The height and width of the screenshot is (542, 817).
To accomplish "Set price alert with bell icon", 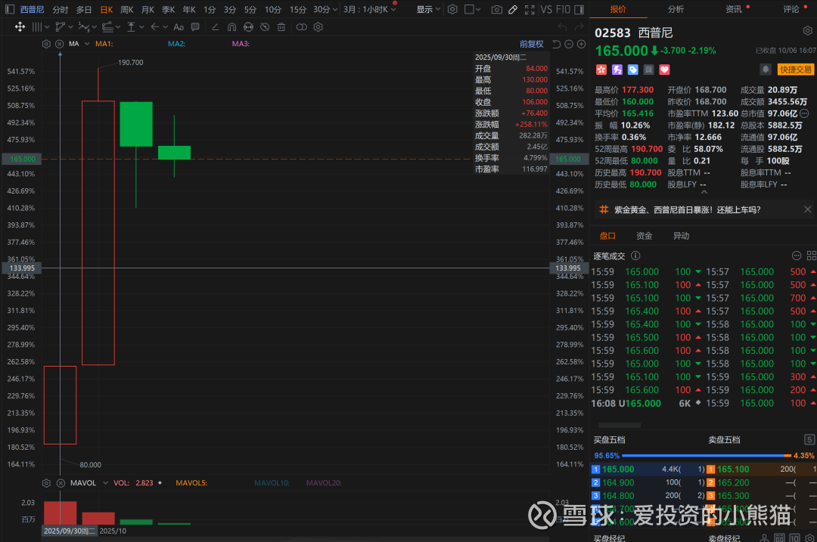I will click(766, 70).
